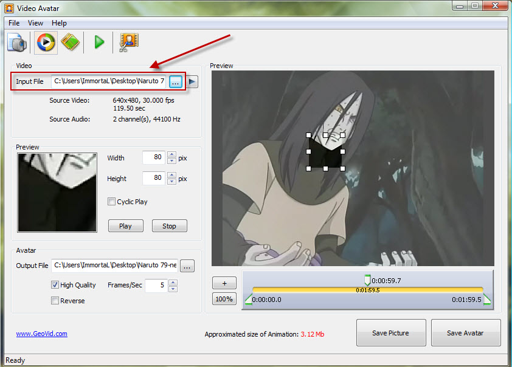Click the top-right crop selection handle

click(342, 135)
